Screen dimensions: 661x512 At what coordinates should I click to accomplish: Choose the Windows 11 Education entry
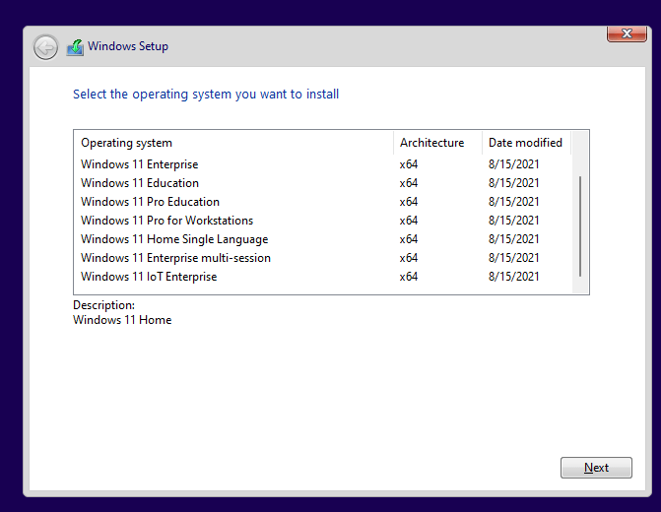point(140,183)
